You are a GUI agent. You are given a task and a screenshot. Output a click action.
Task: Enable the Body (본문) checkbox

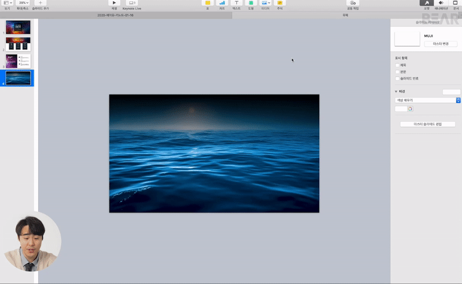(397, 72)
